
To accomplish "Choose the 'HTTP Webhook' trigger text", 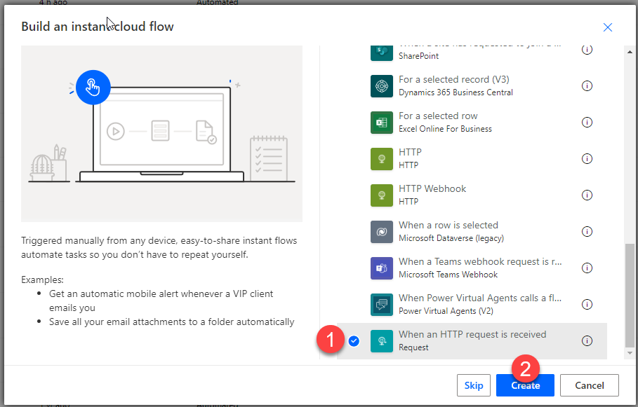I will (432, 189).
